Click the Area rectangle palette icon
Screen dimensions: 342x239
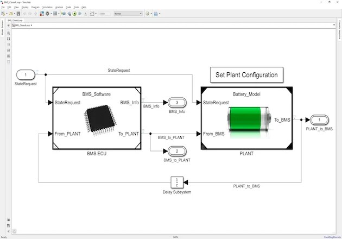9,62
